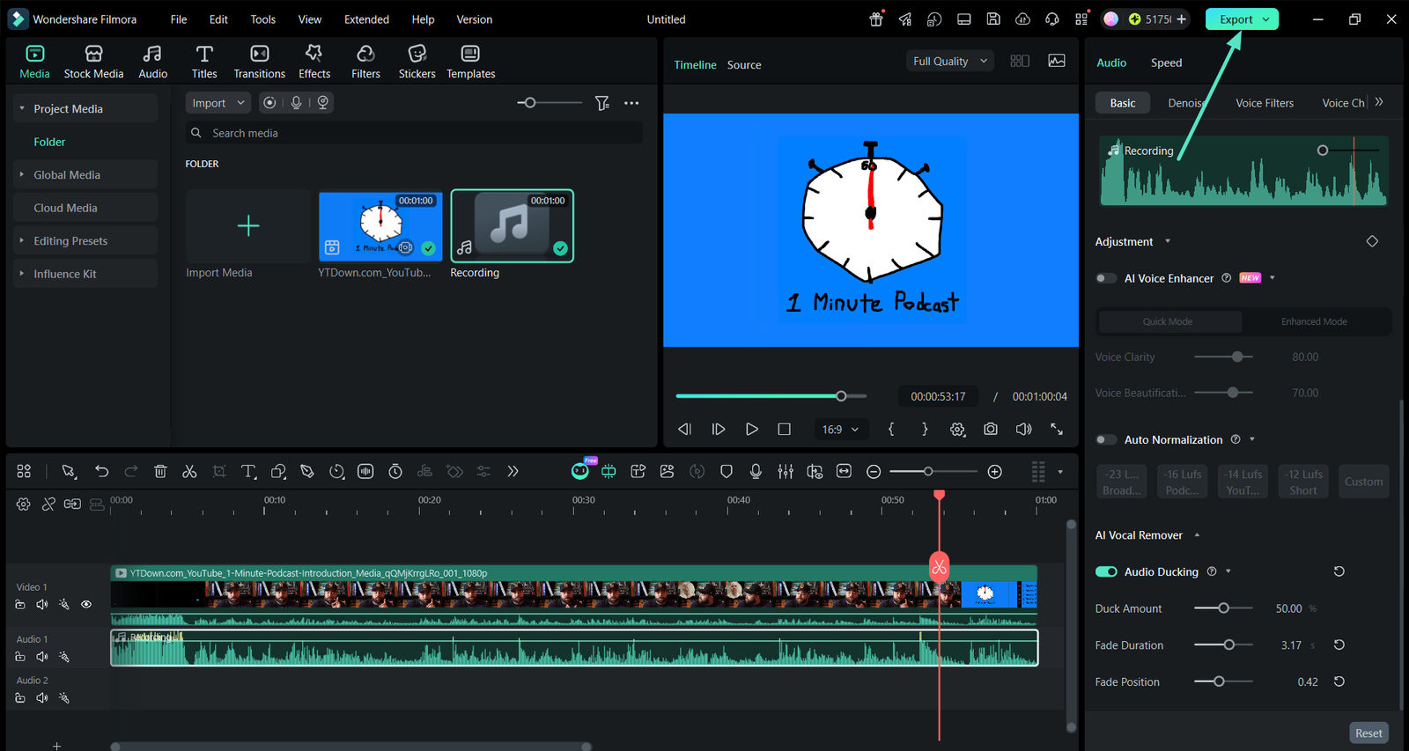Mute the Audio 1 track

pos(41,657)
